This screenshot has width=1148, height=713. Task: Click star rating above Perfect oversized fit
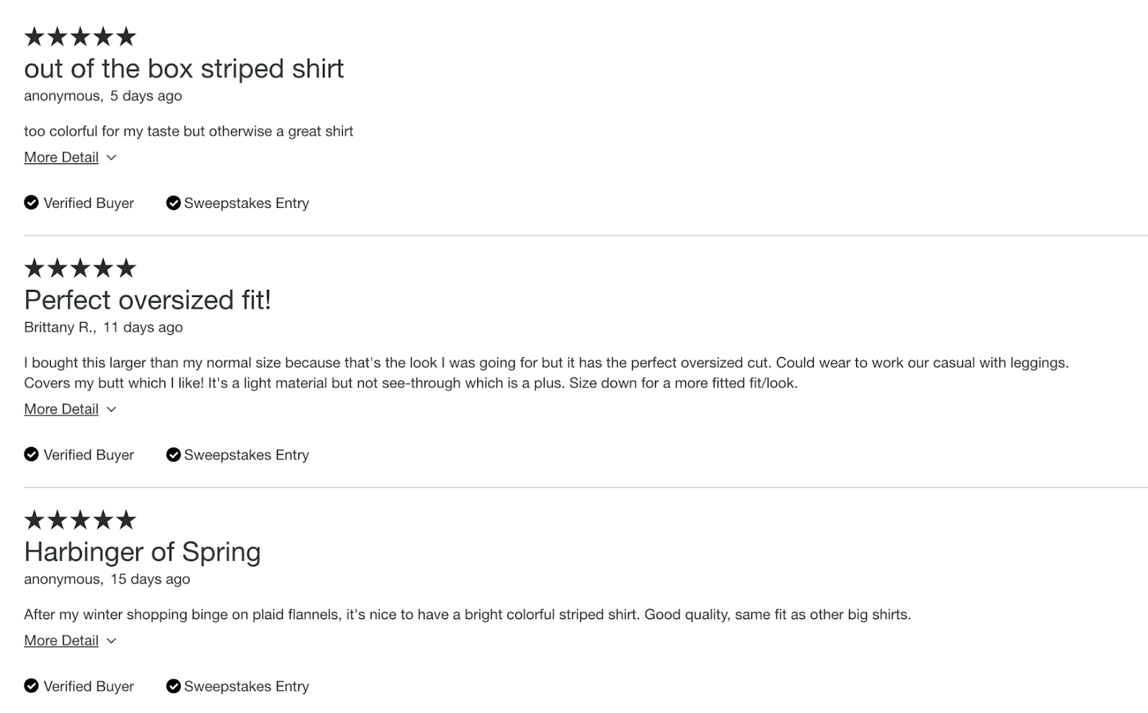(80, 268)
